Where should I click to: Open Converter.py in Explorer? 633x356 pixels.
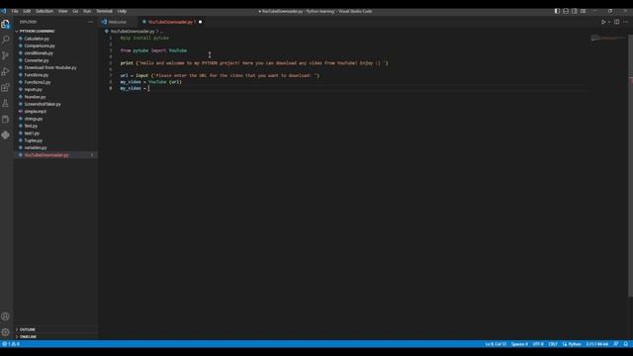point(37,60)
